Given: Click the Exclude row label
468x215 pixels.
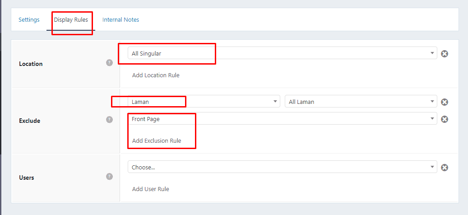Looking at the screenshot, I should pos(29,121).
